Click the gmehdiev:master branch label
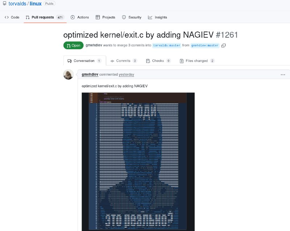The height and width of the screenshot is (231, 290). 205,45
